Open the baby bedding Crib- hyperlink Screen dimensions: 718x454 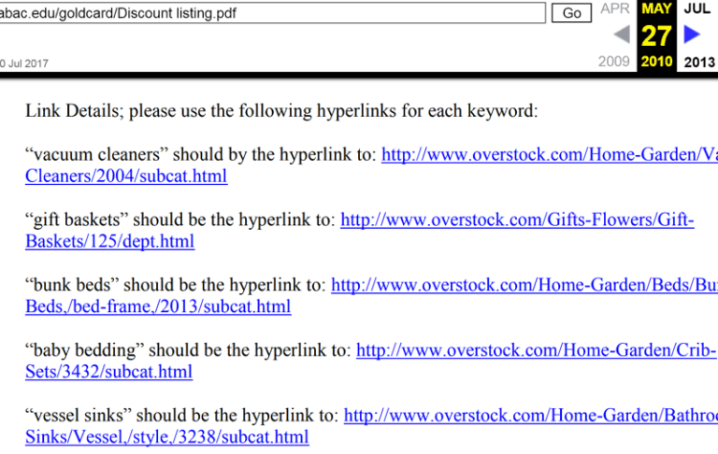tap(537, 350)
